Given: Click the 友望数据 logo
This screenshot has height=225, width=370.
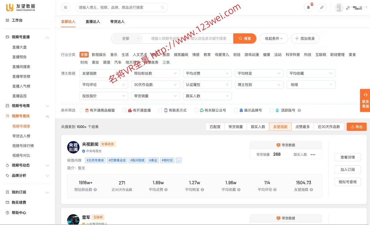Looking at the screenshot, I should (20, 7).
